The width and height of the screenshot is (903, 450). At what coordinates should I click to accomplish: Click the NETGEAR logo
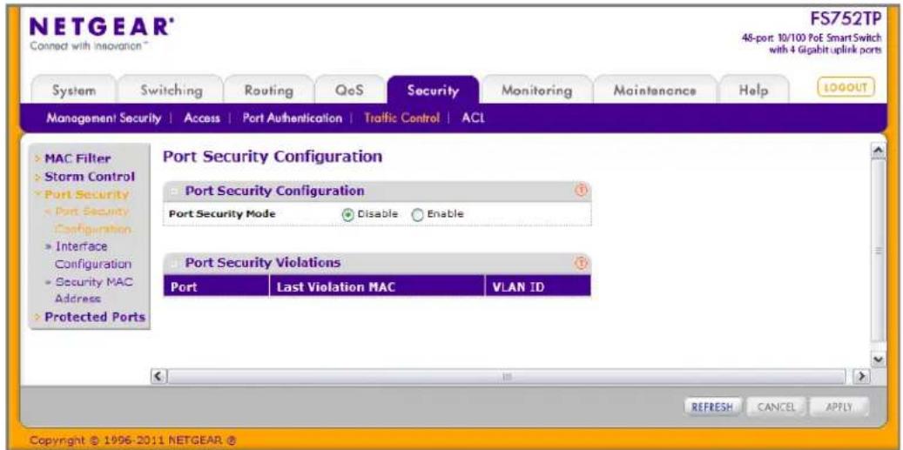[x=101, y=27]
